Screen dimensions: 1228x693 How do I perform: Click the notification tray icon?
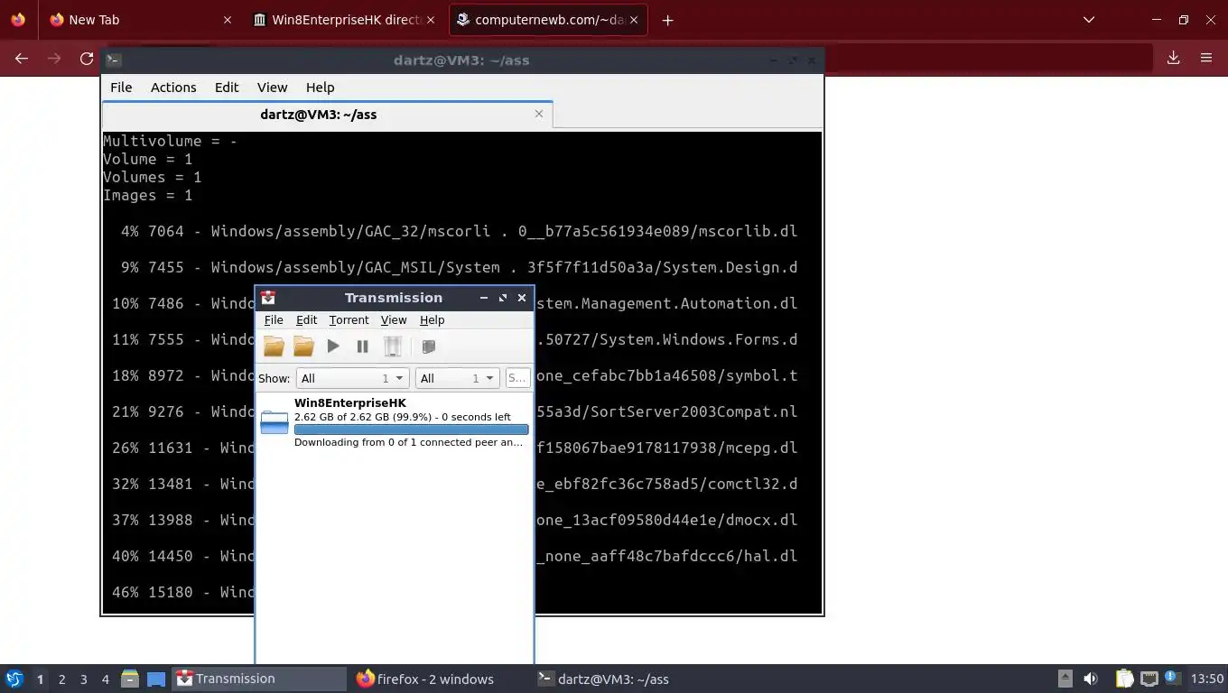point(1172,678)
